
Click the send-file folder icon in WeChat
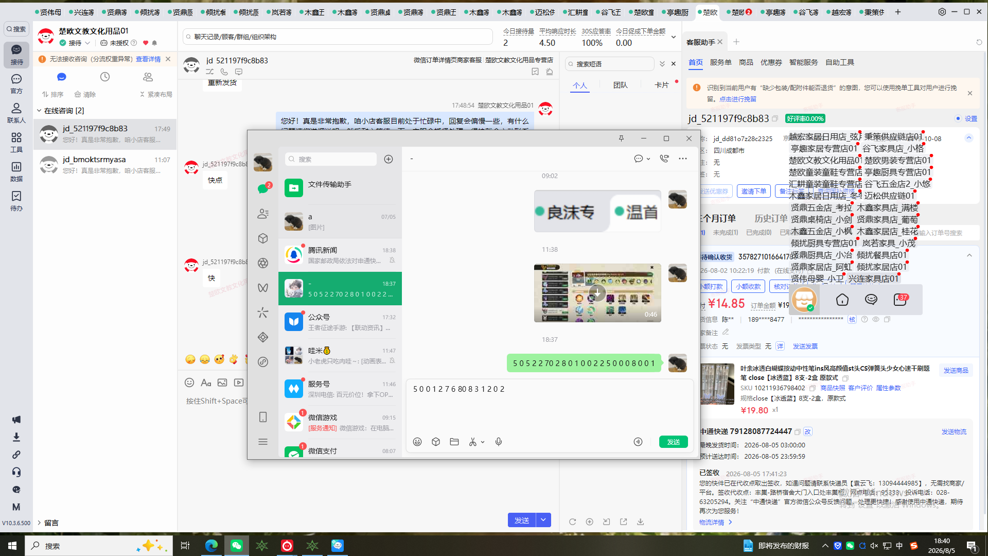[x=454, y=442]
